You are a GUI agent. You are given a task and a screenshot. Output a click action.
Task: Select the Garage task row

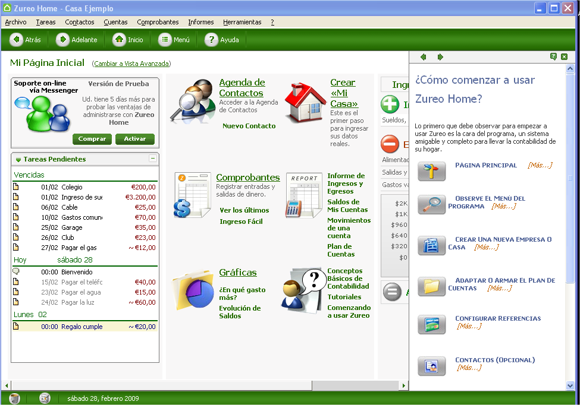(x=84, y=227)
